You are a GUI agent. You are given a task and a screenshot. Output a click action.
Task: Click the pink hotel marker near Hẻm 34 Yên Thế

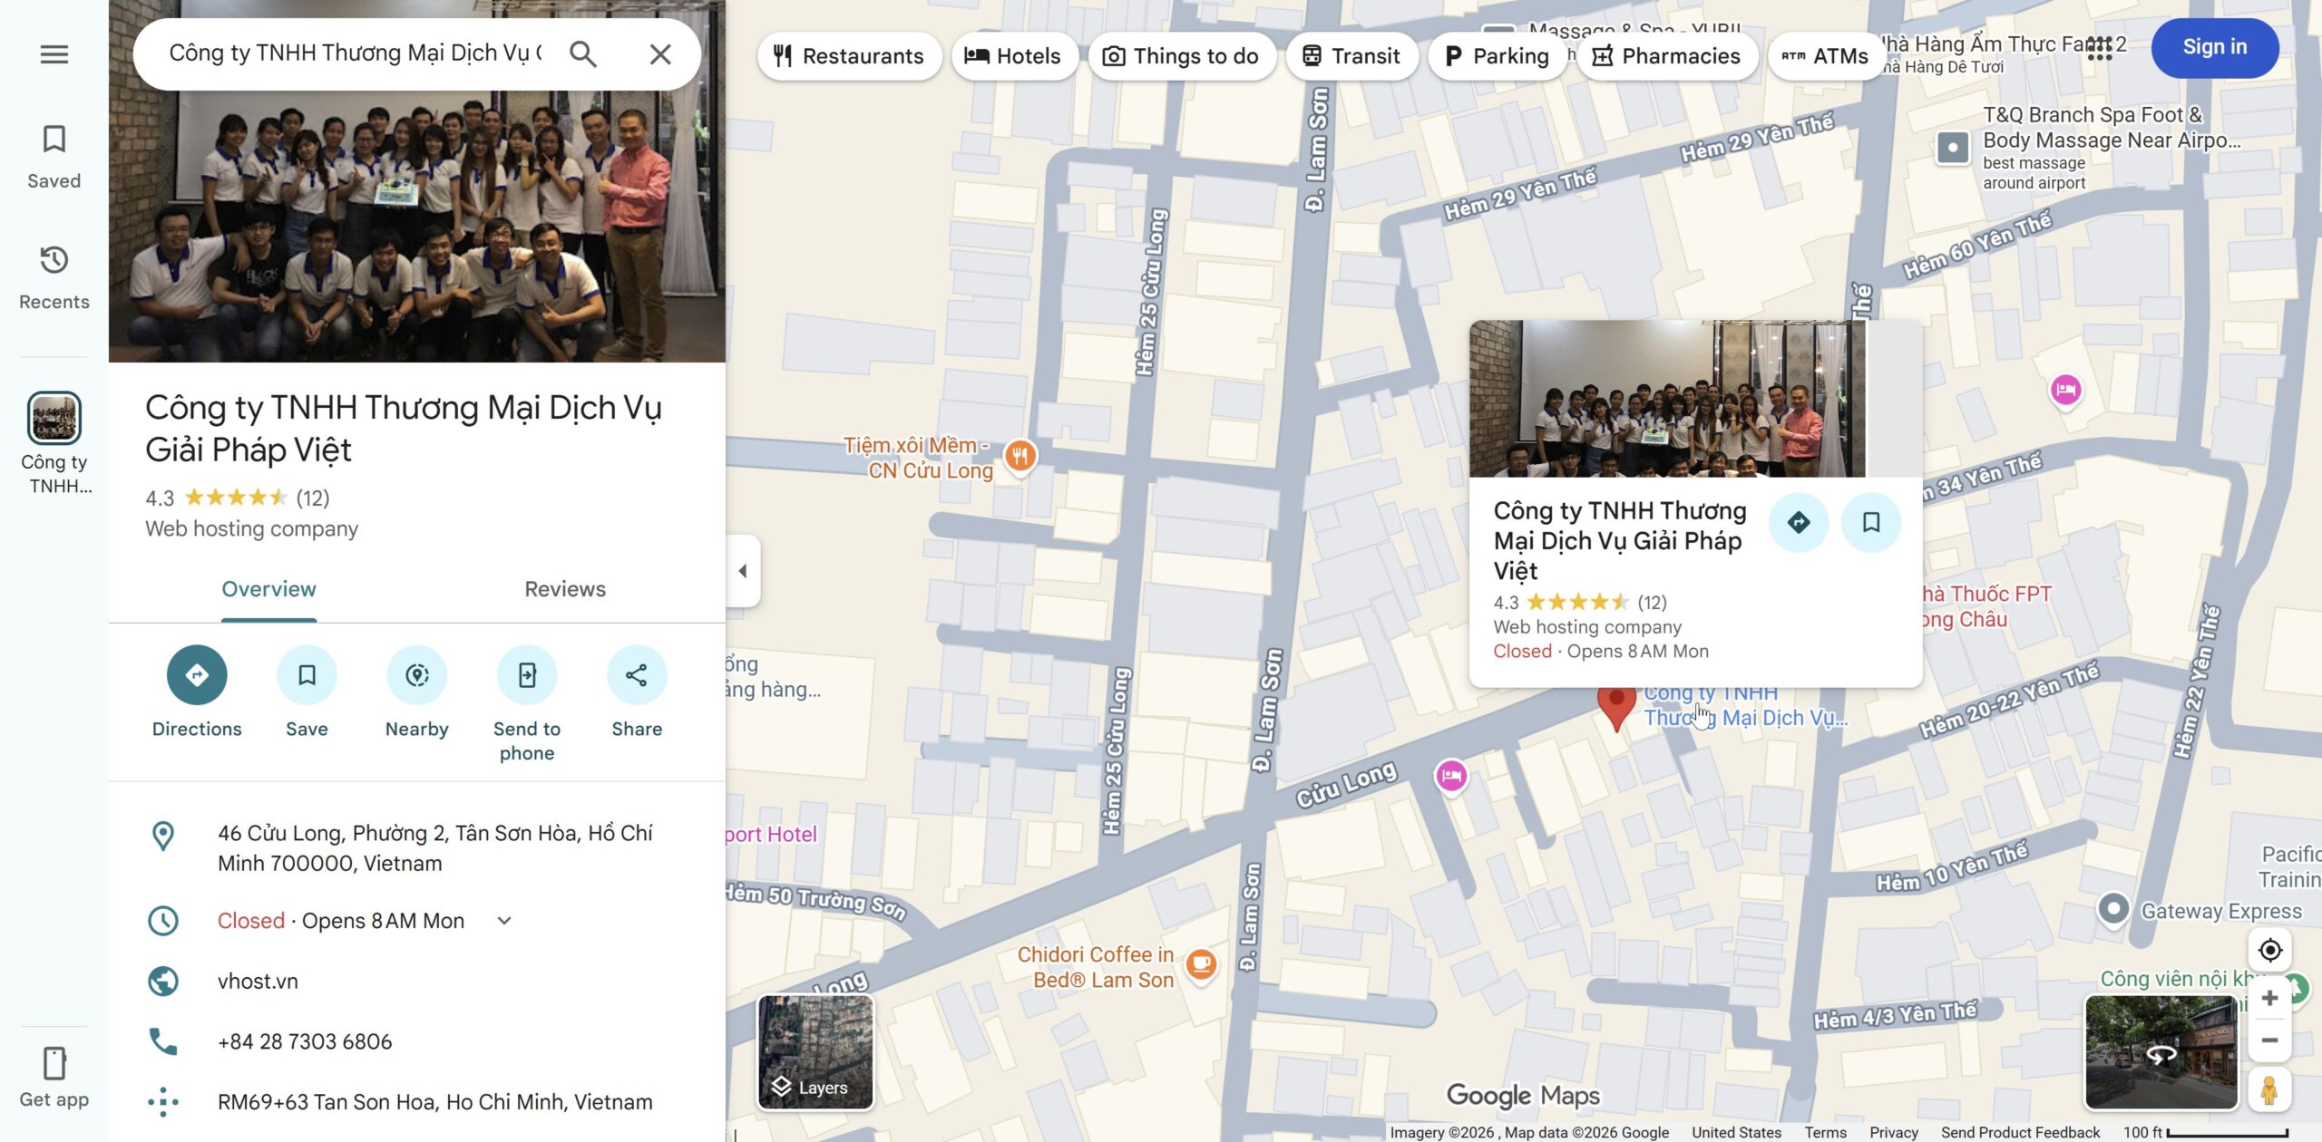[x=2066, y=391]
